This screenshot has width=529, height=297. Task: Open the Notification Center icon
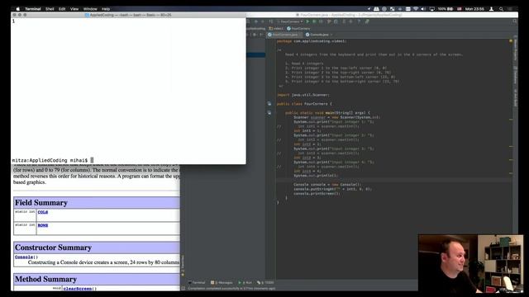[x=511, y=9]
